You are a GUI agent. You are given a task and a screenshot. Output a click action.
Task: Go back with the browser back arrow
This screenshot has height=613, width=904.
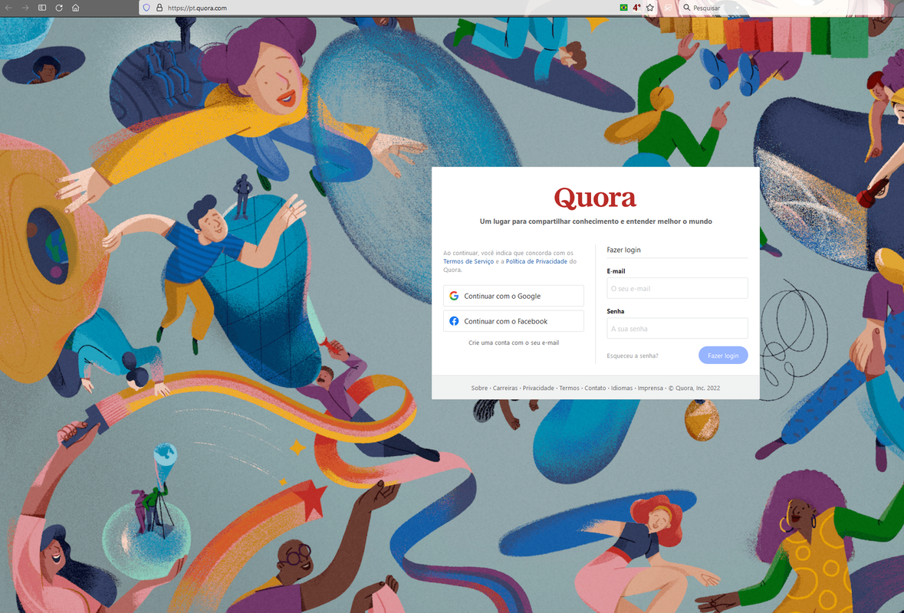(8, 8)
